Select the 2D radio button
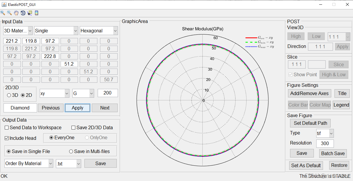 point(23,95)
